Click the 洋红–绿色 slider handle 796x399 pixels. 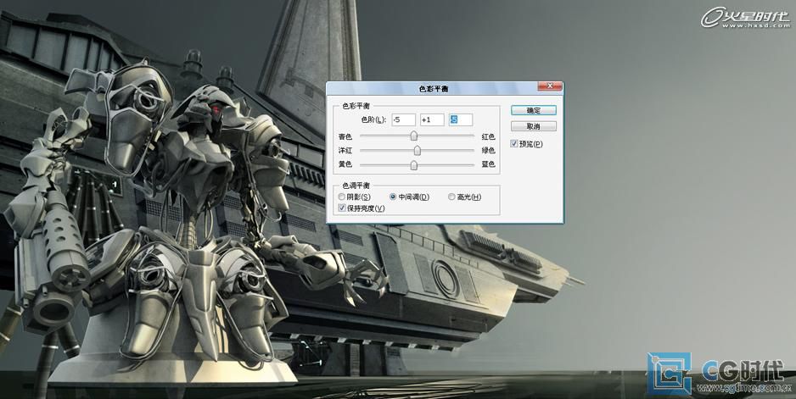pyautogui.click(x=418, y=150)
